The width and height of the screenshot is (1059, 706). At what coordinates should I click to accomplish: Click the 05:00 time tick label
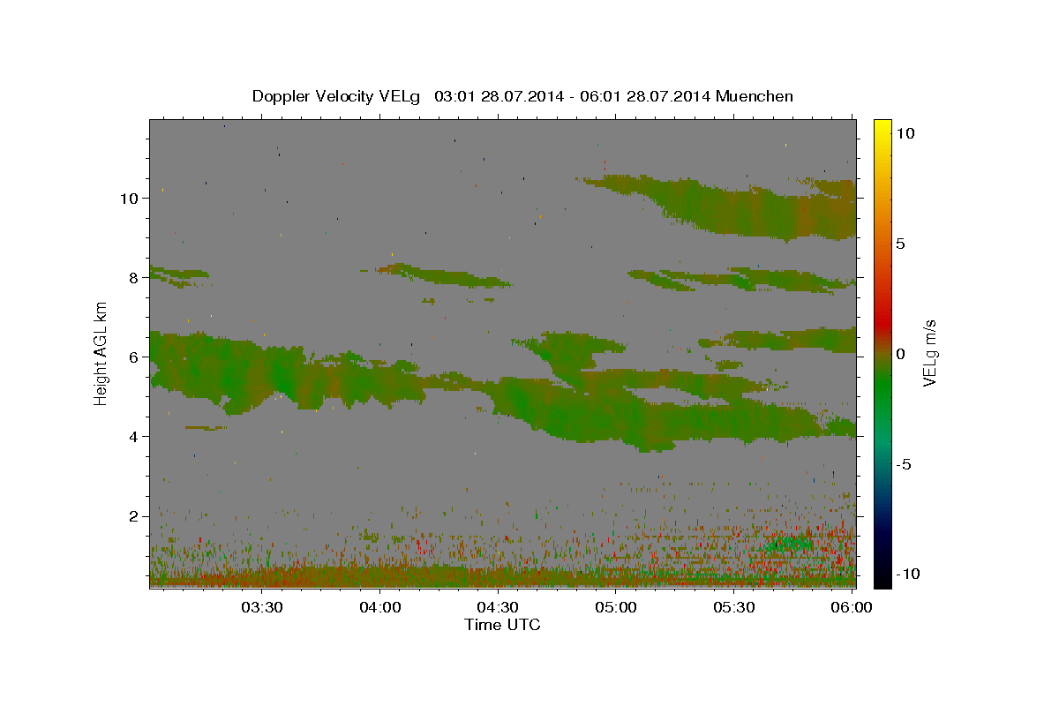616,607
